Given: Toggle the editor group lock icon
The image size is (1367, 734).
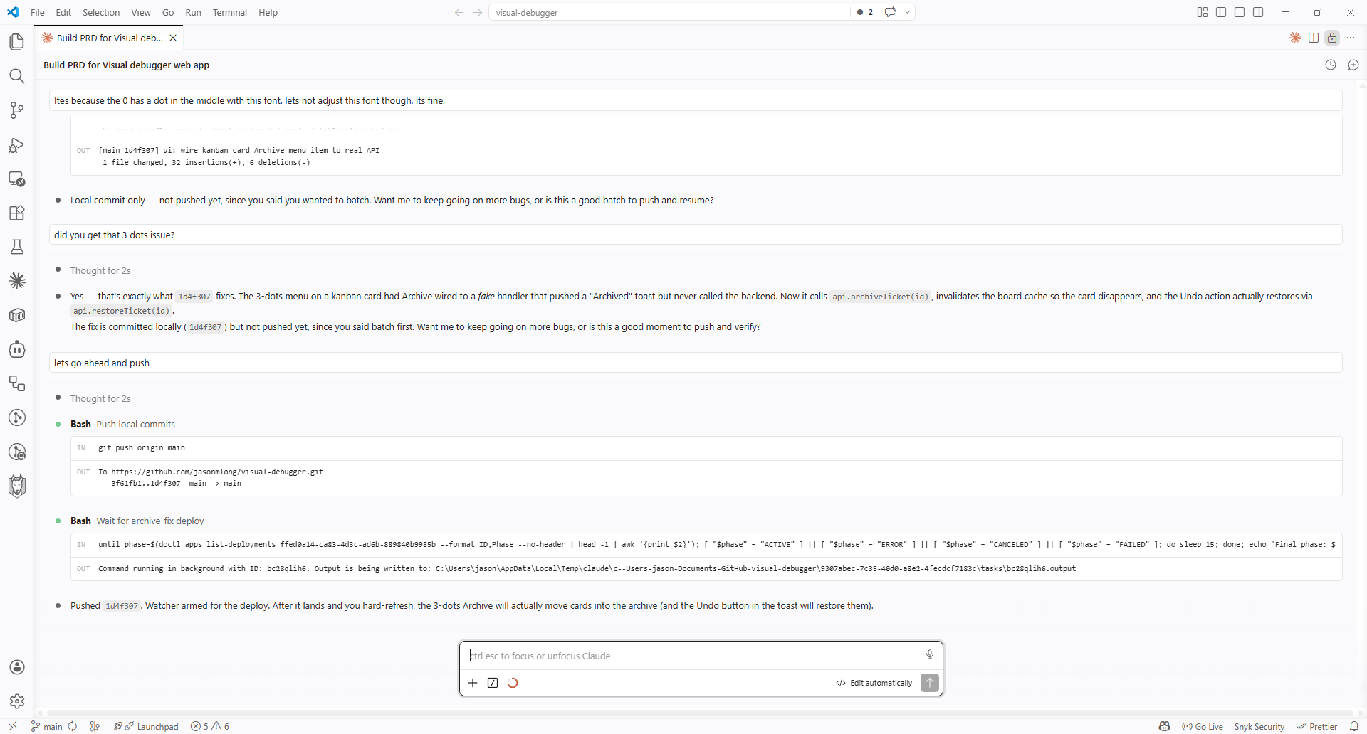Looking at the screenshot, I should click(1332, 38).
